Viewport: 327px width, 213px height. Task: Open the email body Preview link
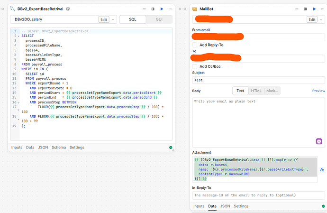[x=318, y=91]
